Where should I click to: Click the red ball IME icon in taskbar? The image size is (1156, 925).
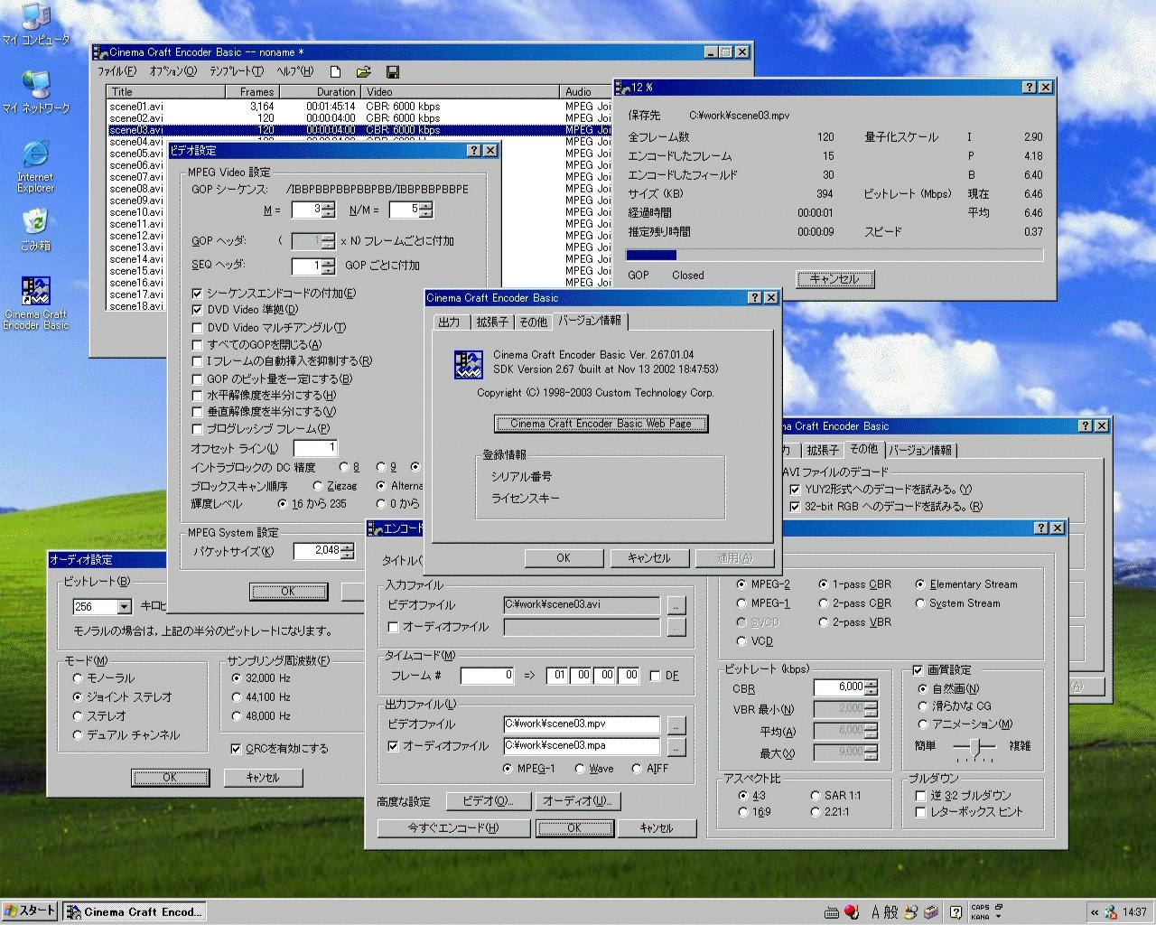click(852, 911)
